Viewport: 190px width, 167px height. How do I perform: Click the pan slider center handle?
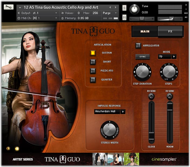tap(142, 19)
